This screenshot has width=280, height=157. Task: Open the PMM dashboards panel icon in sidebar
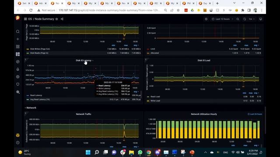click(x=17, y=54)
